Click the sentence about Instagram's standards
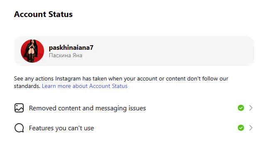The image size is (270, 151). tap(121, 82)
